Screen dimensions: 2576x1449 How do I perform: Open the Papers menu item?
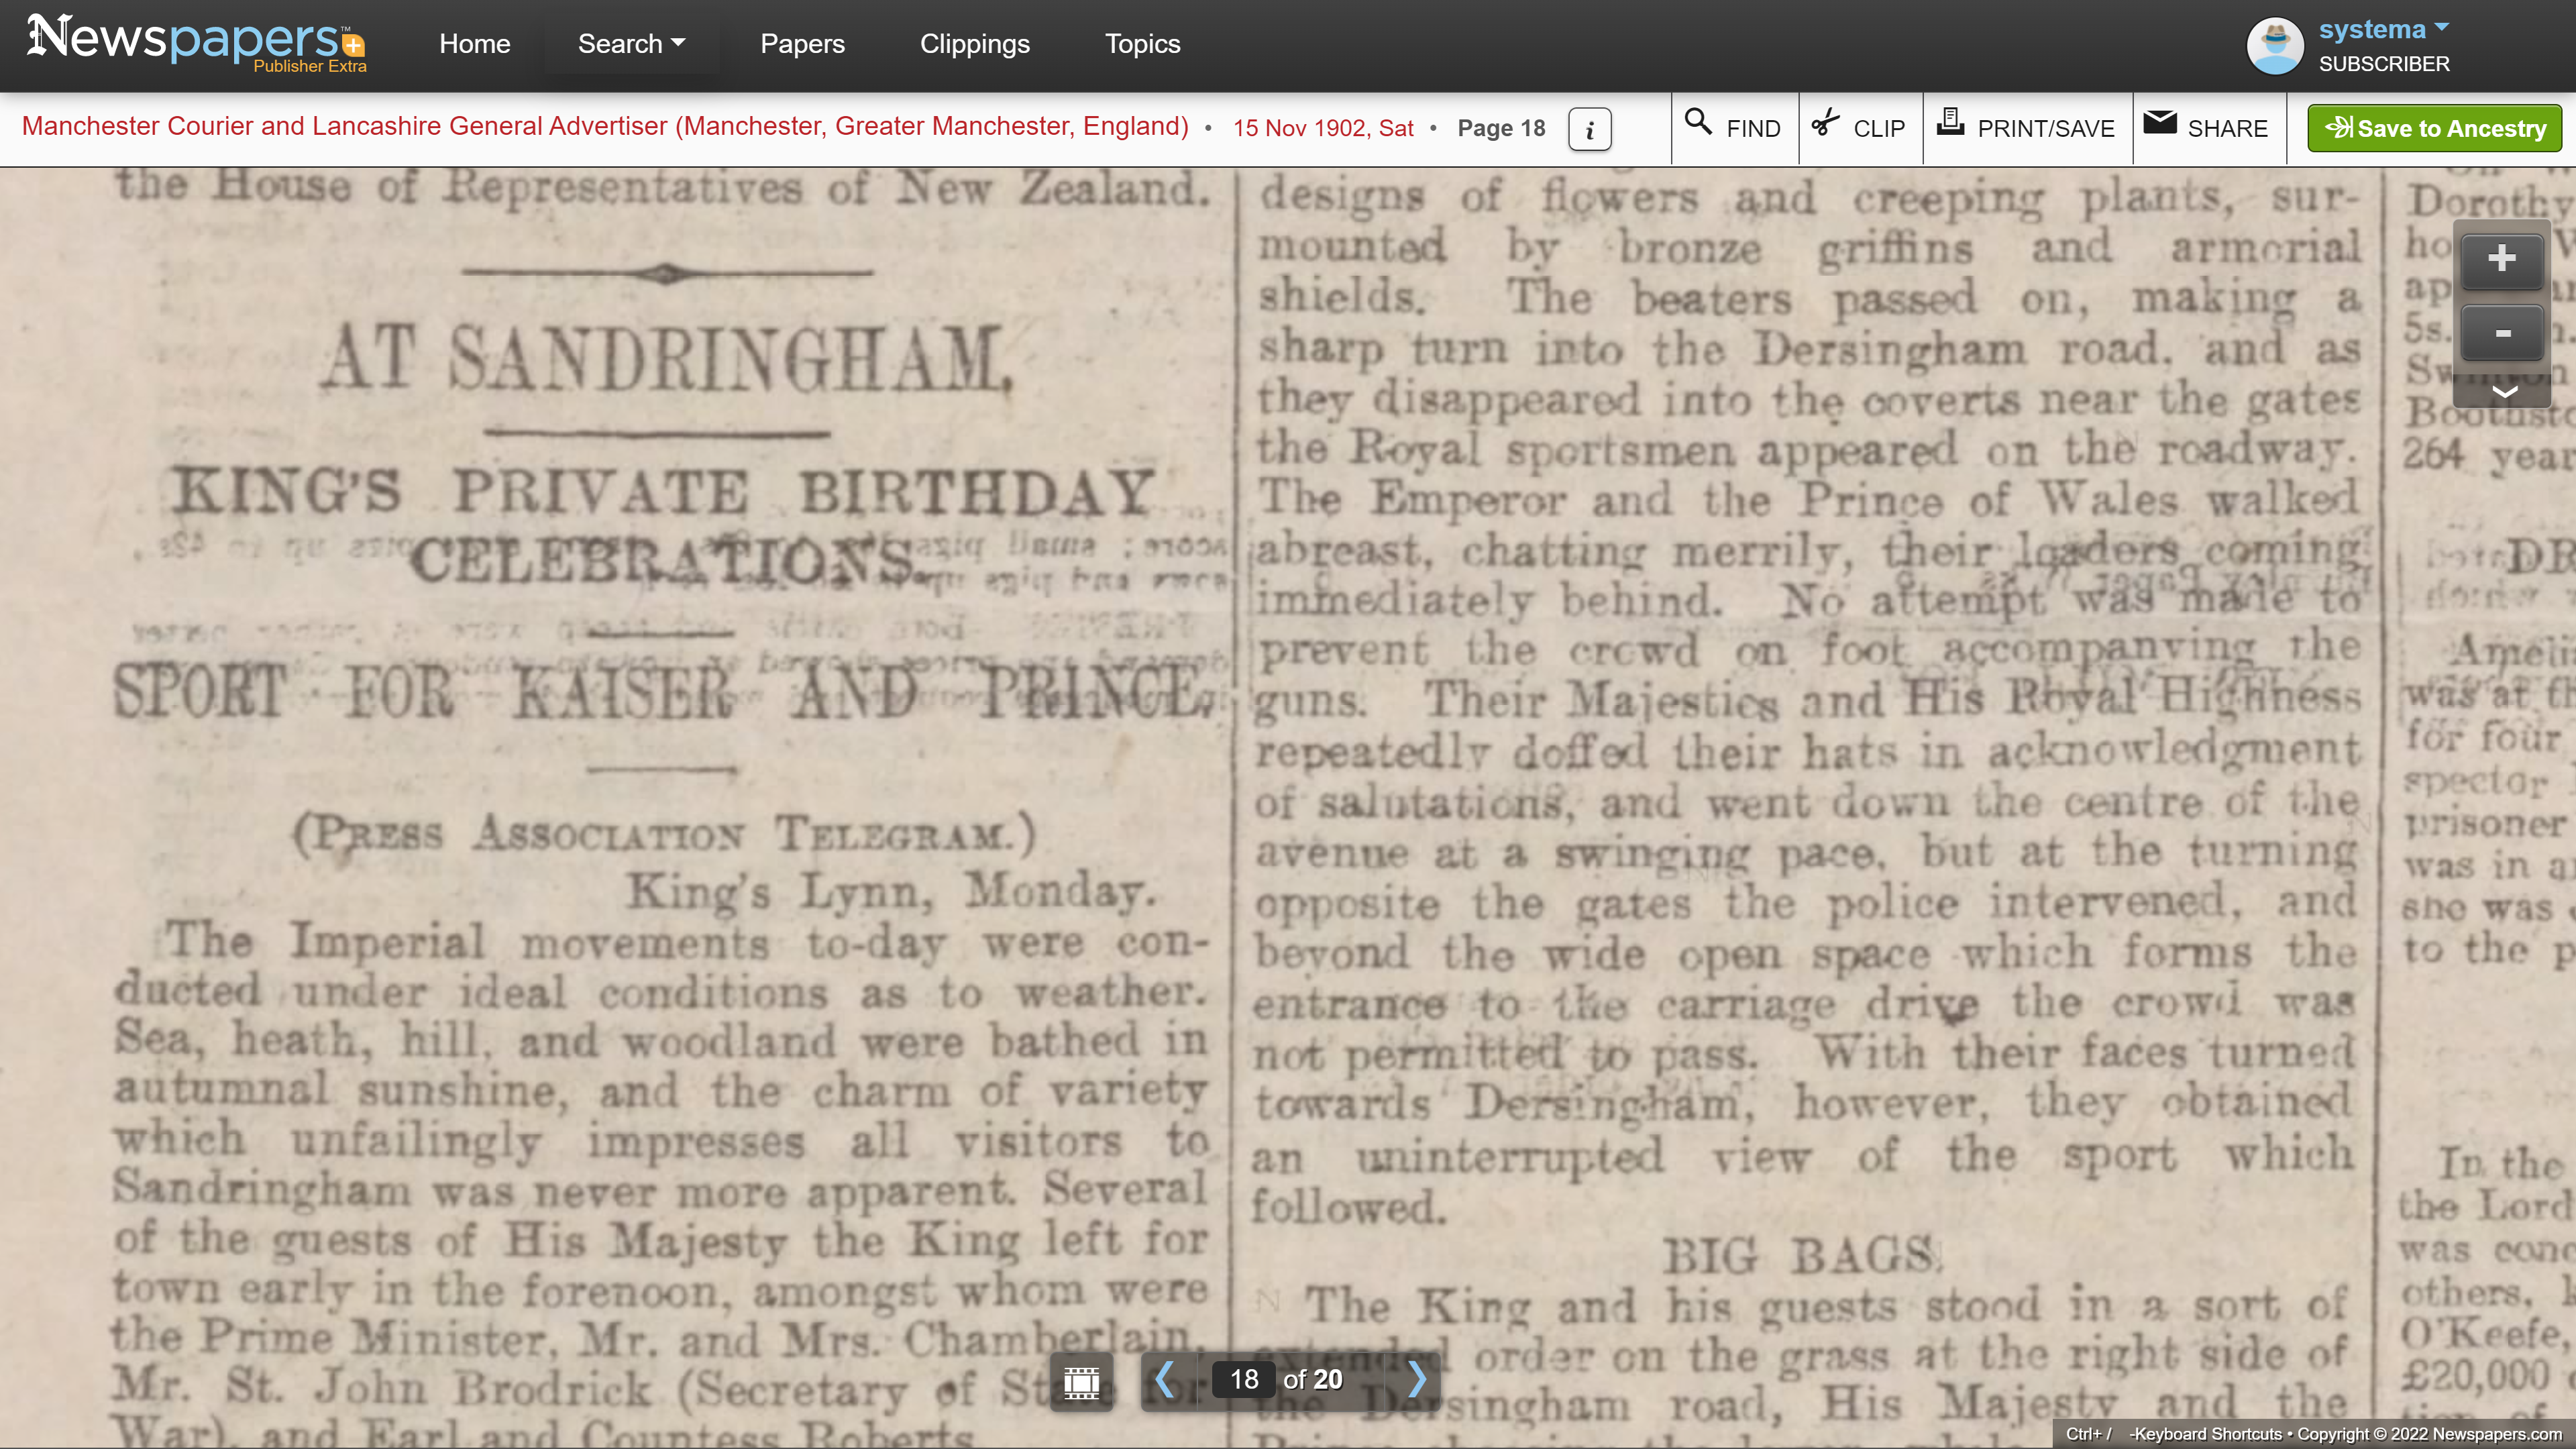802,44
